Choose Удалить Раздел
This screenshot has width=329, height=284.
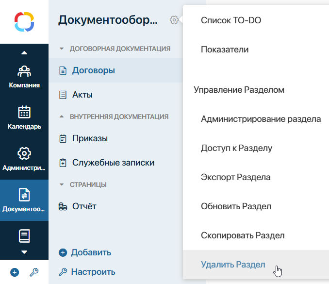[x=256, y=265]
